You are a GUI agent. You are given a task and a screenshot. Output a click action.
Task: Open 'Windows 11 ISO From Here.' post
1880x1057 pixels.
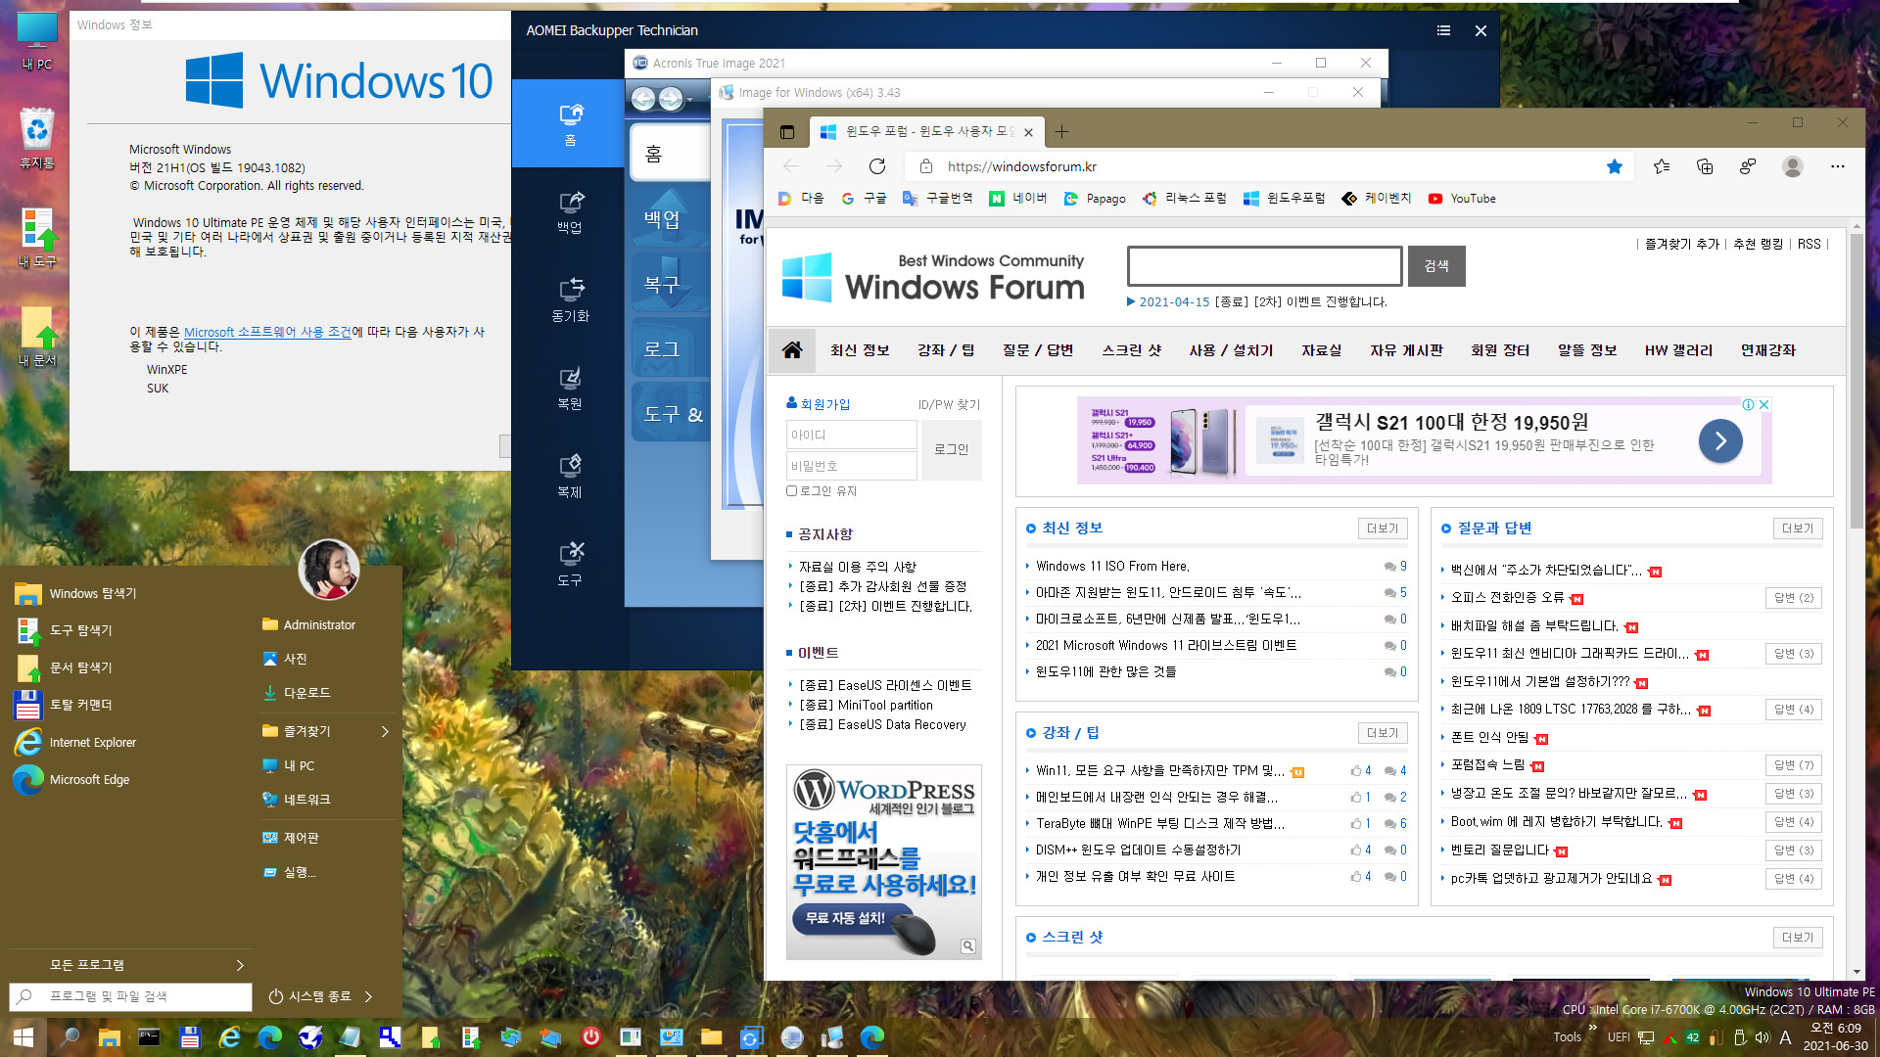1112,566
